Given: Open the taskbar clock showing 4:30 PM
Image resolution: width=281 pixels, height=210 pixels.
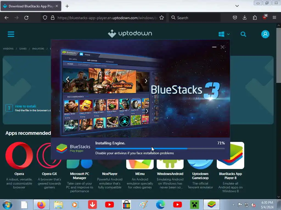Looking at the screenshot, I should [x=267, y=205].
